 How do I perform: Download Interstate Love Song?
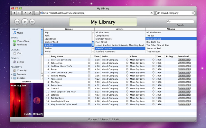[x=184, y=60]
